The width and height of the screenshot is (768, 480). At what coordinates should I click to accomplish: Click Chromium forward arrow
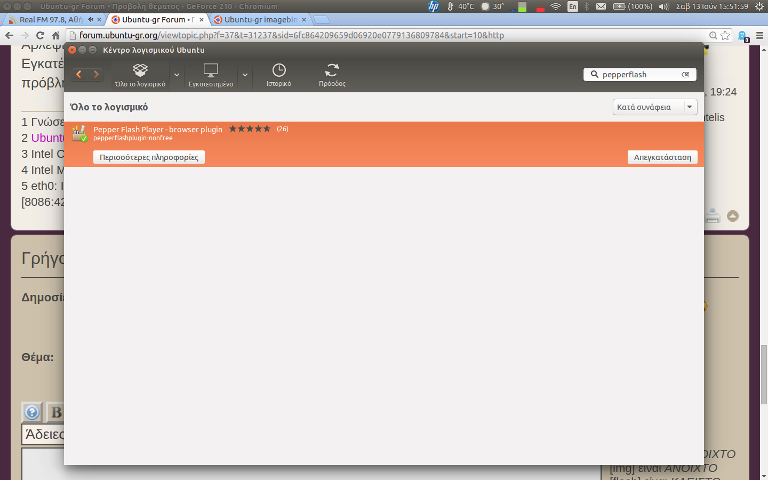(x=25, y=35)
